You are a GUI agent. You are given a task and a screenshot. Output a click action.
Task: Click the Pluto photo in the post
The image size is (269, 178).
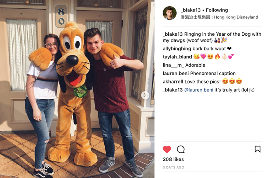coord(77,89)
